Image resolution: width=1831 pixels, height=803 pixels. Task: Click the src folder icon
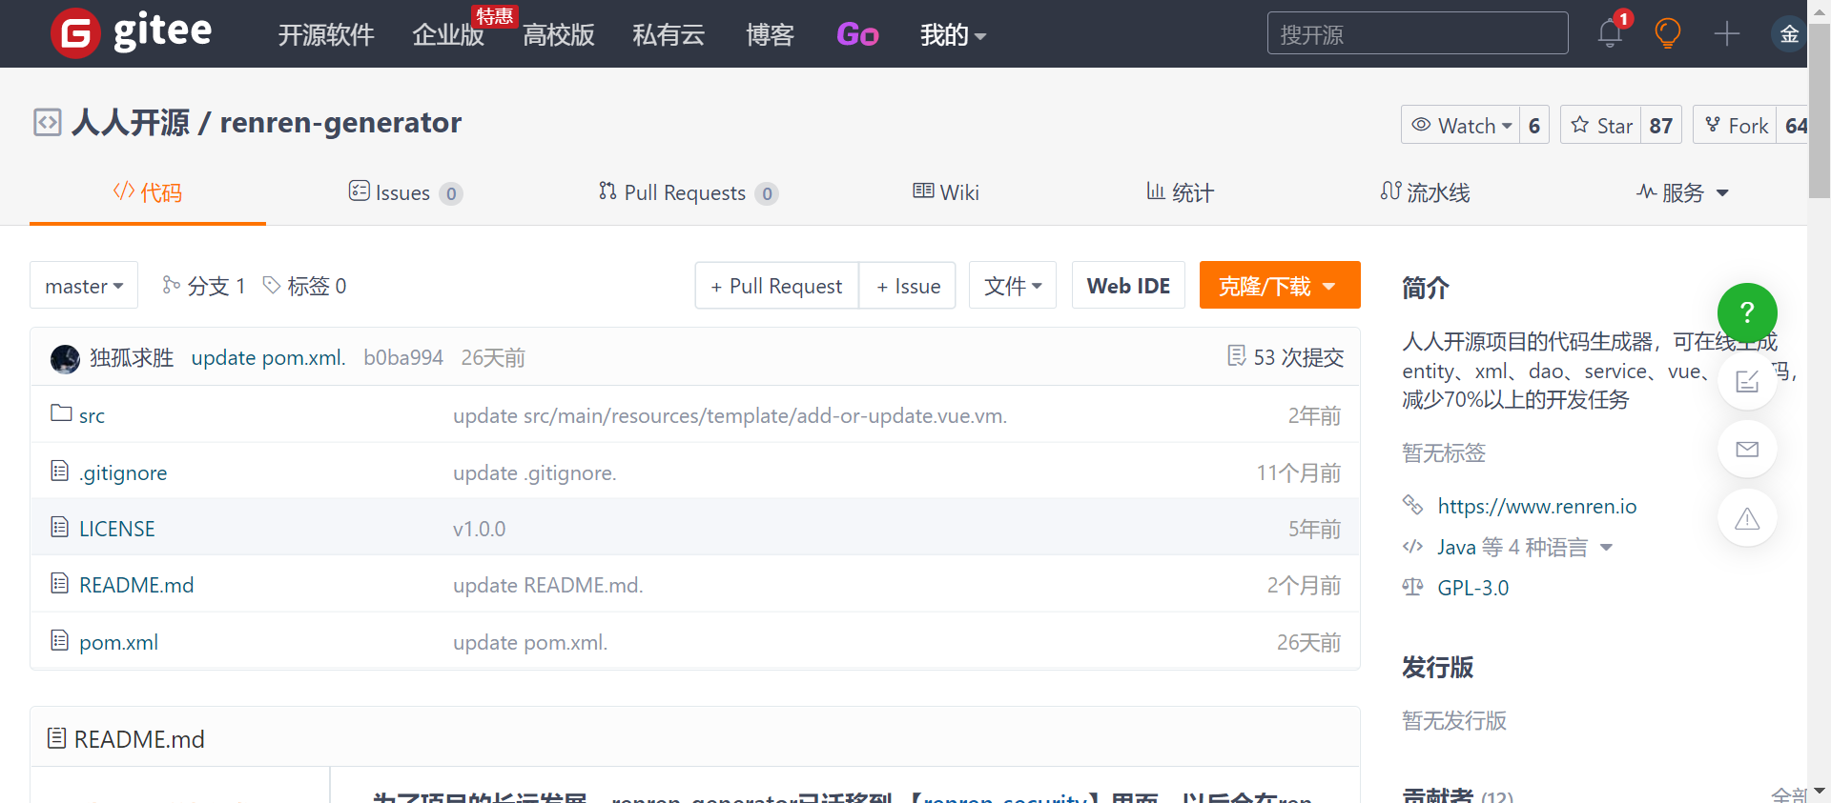tap(61, 413)
